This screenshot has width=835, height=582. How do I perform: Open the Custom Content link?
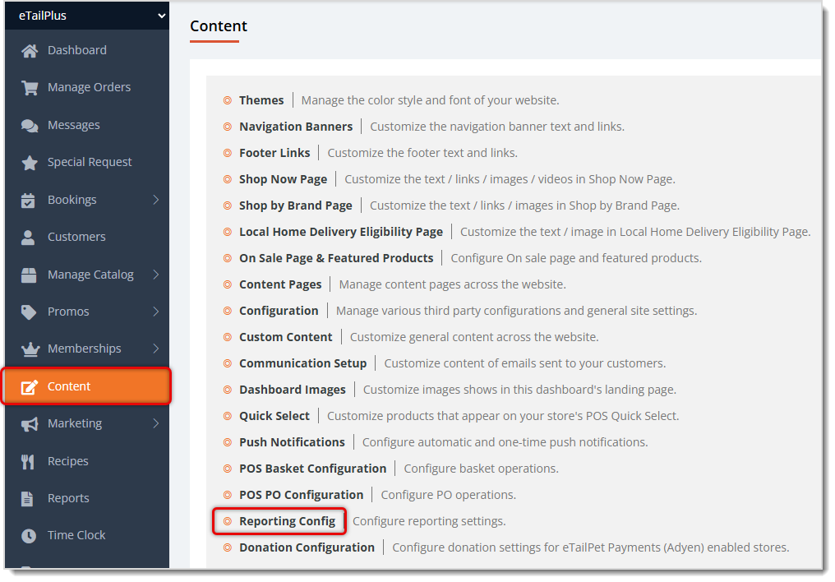coord(285,337)
